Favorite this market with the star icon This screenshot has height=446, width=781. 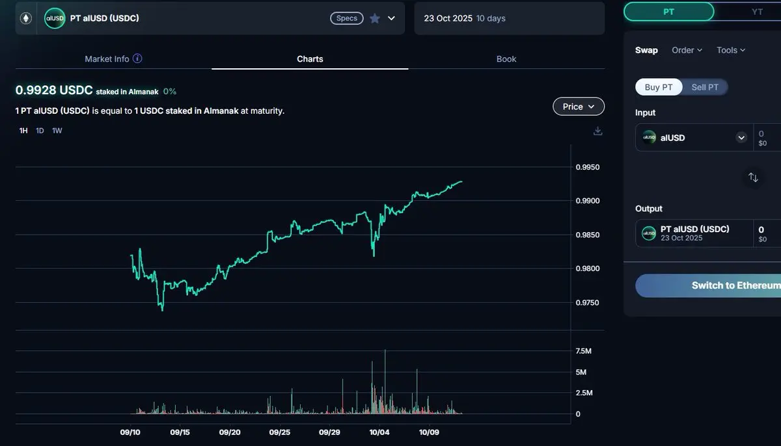pyautogui.click(x=375, y=18)
